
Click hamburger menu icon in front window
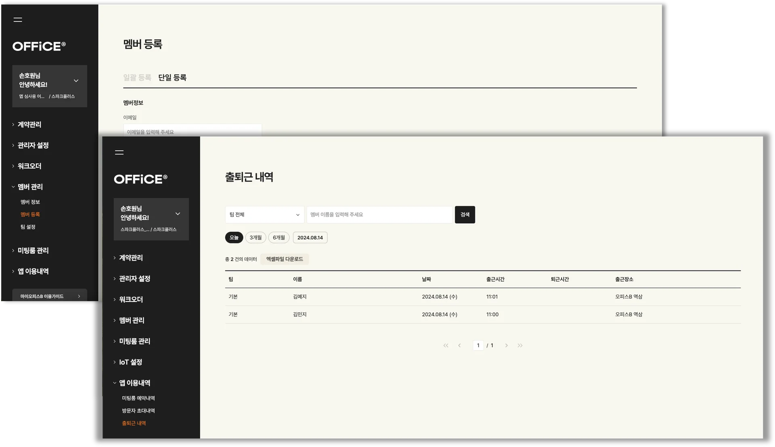click(x=119, y=152)
